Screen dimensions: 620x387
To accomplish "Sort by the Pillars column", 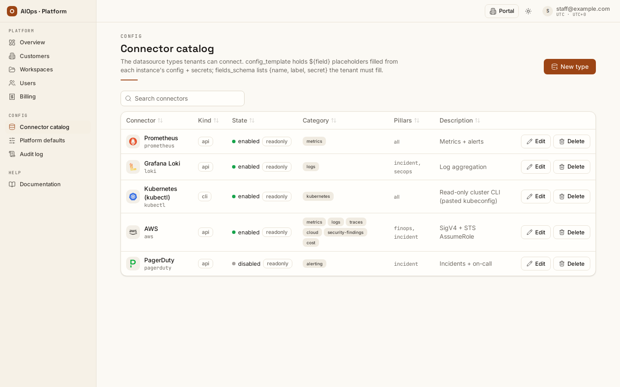I will 406,120.
